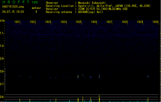The width and height of the screenshot is (161, 102).
Task: Click the observer name Masayuki Kobayashi
Action: pos(92,3)
